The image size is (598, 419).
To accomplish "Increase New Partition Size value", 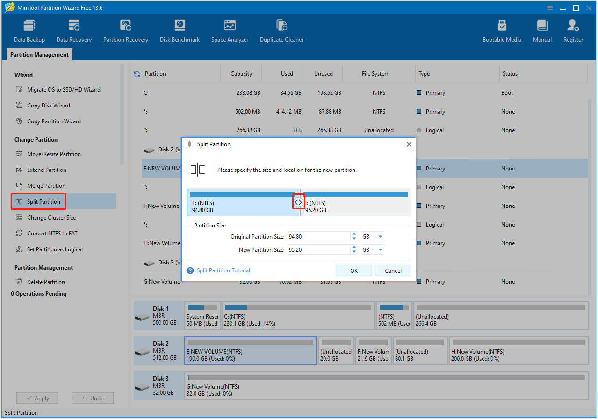I will pyautogui.click(x=354, y=248).
